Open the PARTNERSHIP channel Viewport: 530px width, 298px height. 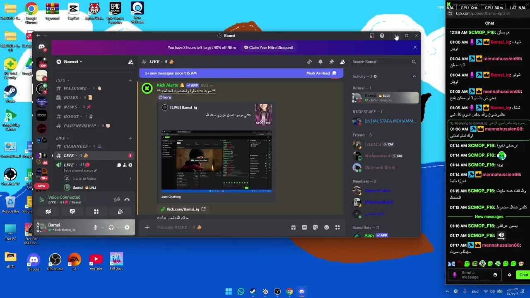[94, 126]
